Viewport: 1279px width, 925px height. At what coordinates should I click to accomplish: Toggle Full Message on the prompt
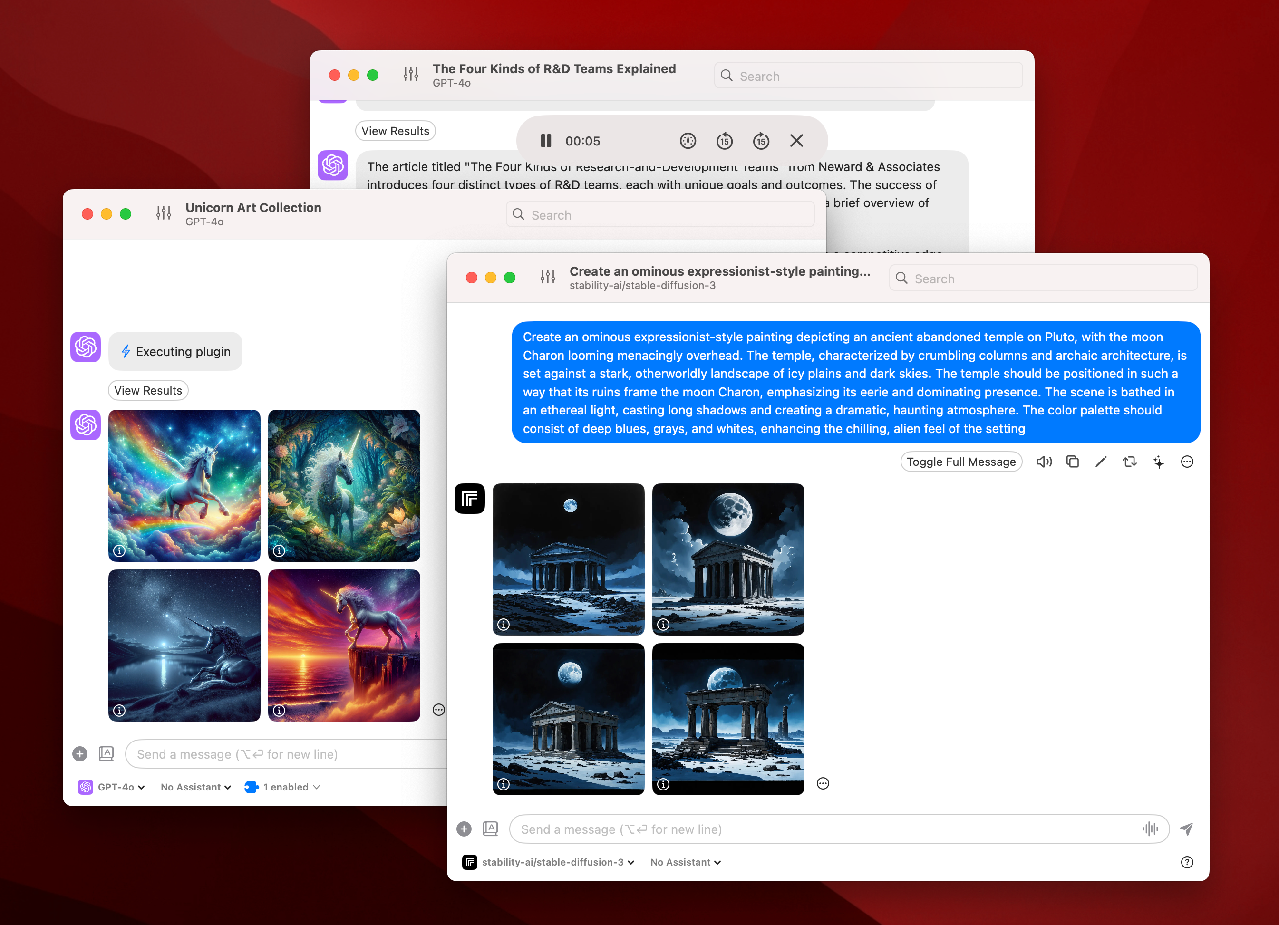click(x=961, y=462)
